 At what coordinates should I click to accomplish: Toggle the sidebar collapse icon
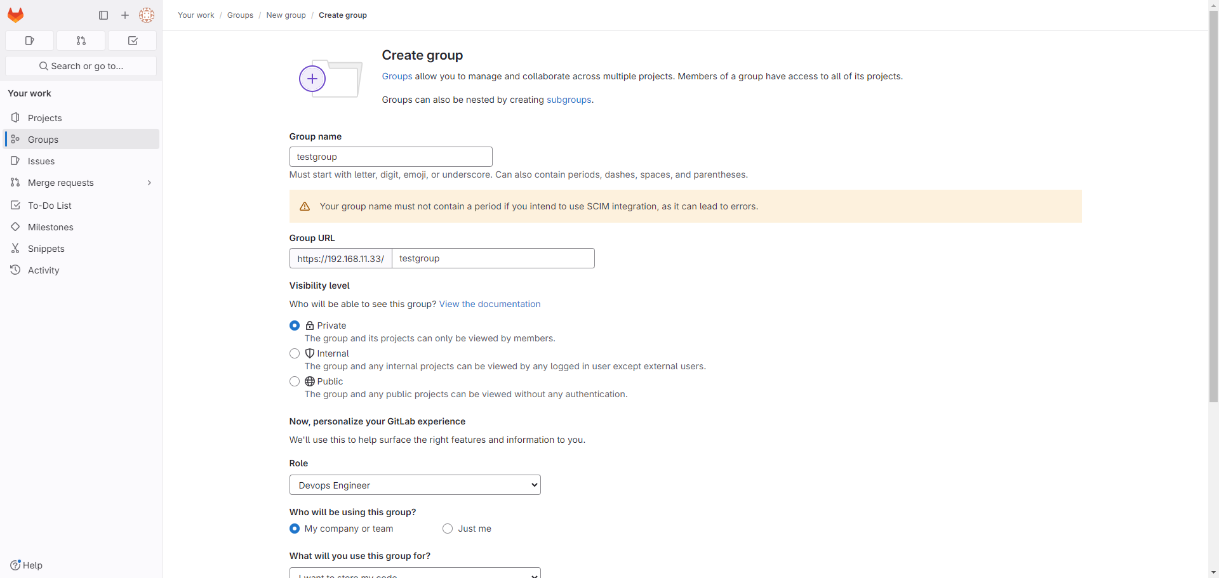click(x=103, y=15)
